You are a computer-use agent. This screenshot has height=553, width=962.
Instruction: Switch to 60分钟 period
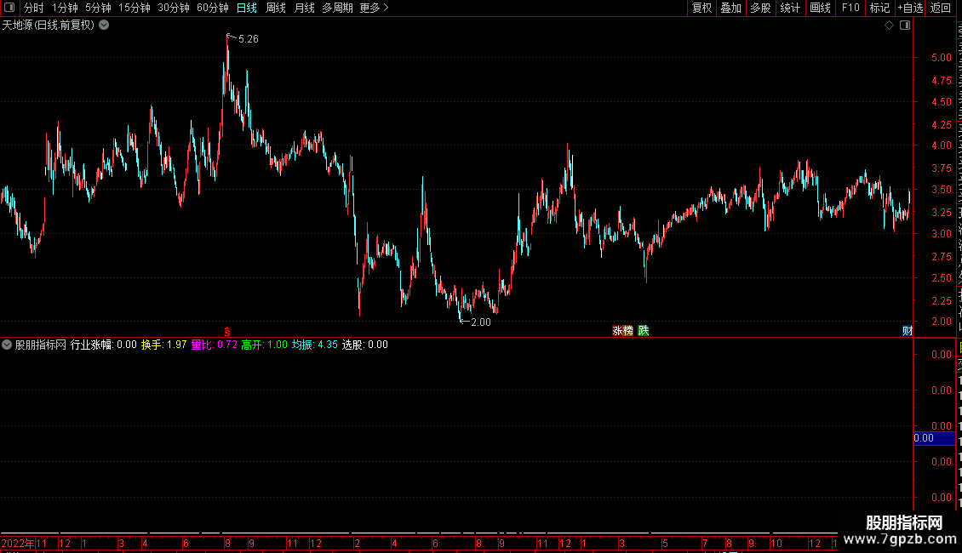tap(212, 8)
